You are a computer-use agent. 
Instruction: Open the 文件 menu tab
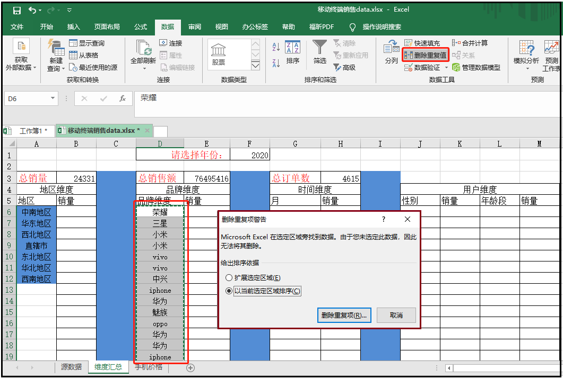pos(17,27)
